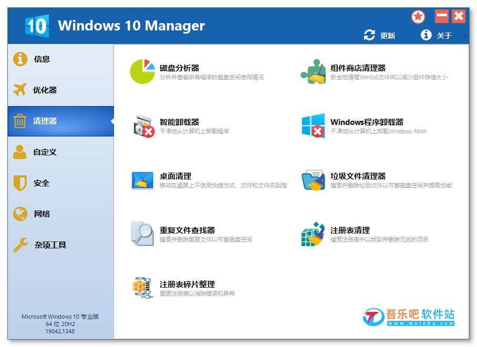
Task: Click the 杂项工具 wrench icon
Action: click(x=20, y=245)
